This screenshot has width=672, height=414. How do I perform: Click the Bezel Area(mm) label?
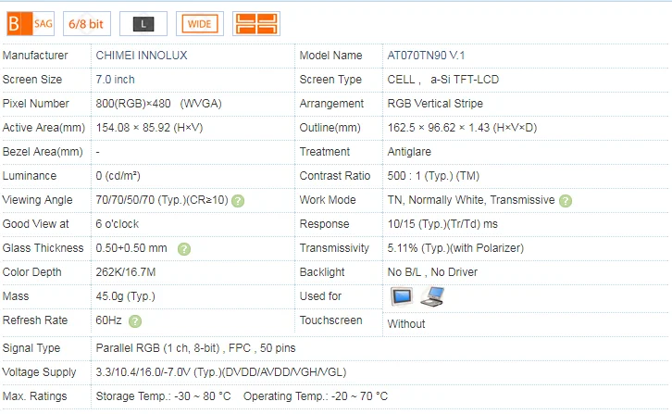pyautogui.click(x=43, y=152)
